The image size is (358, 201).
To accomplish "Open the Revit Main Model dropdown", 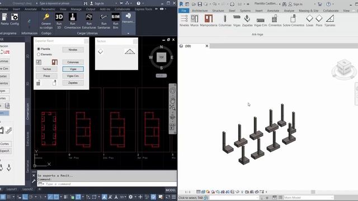I will point(308,198).
